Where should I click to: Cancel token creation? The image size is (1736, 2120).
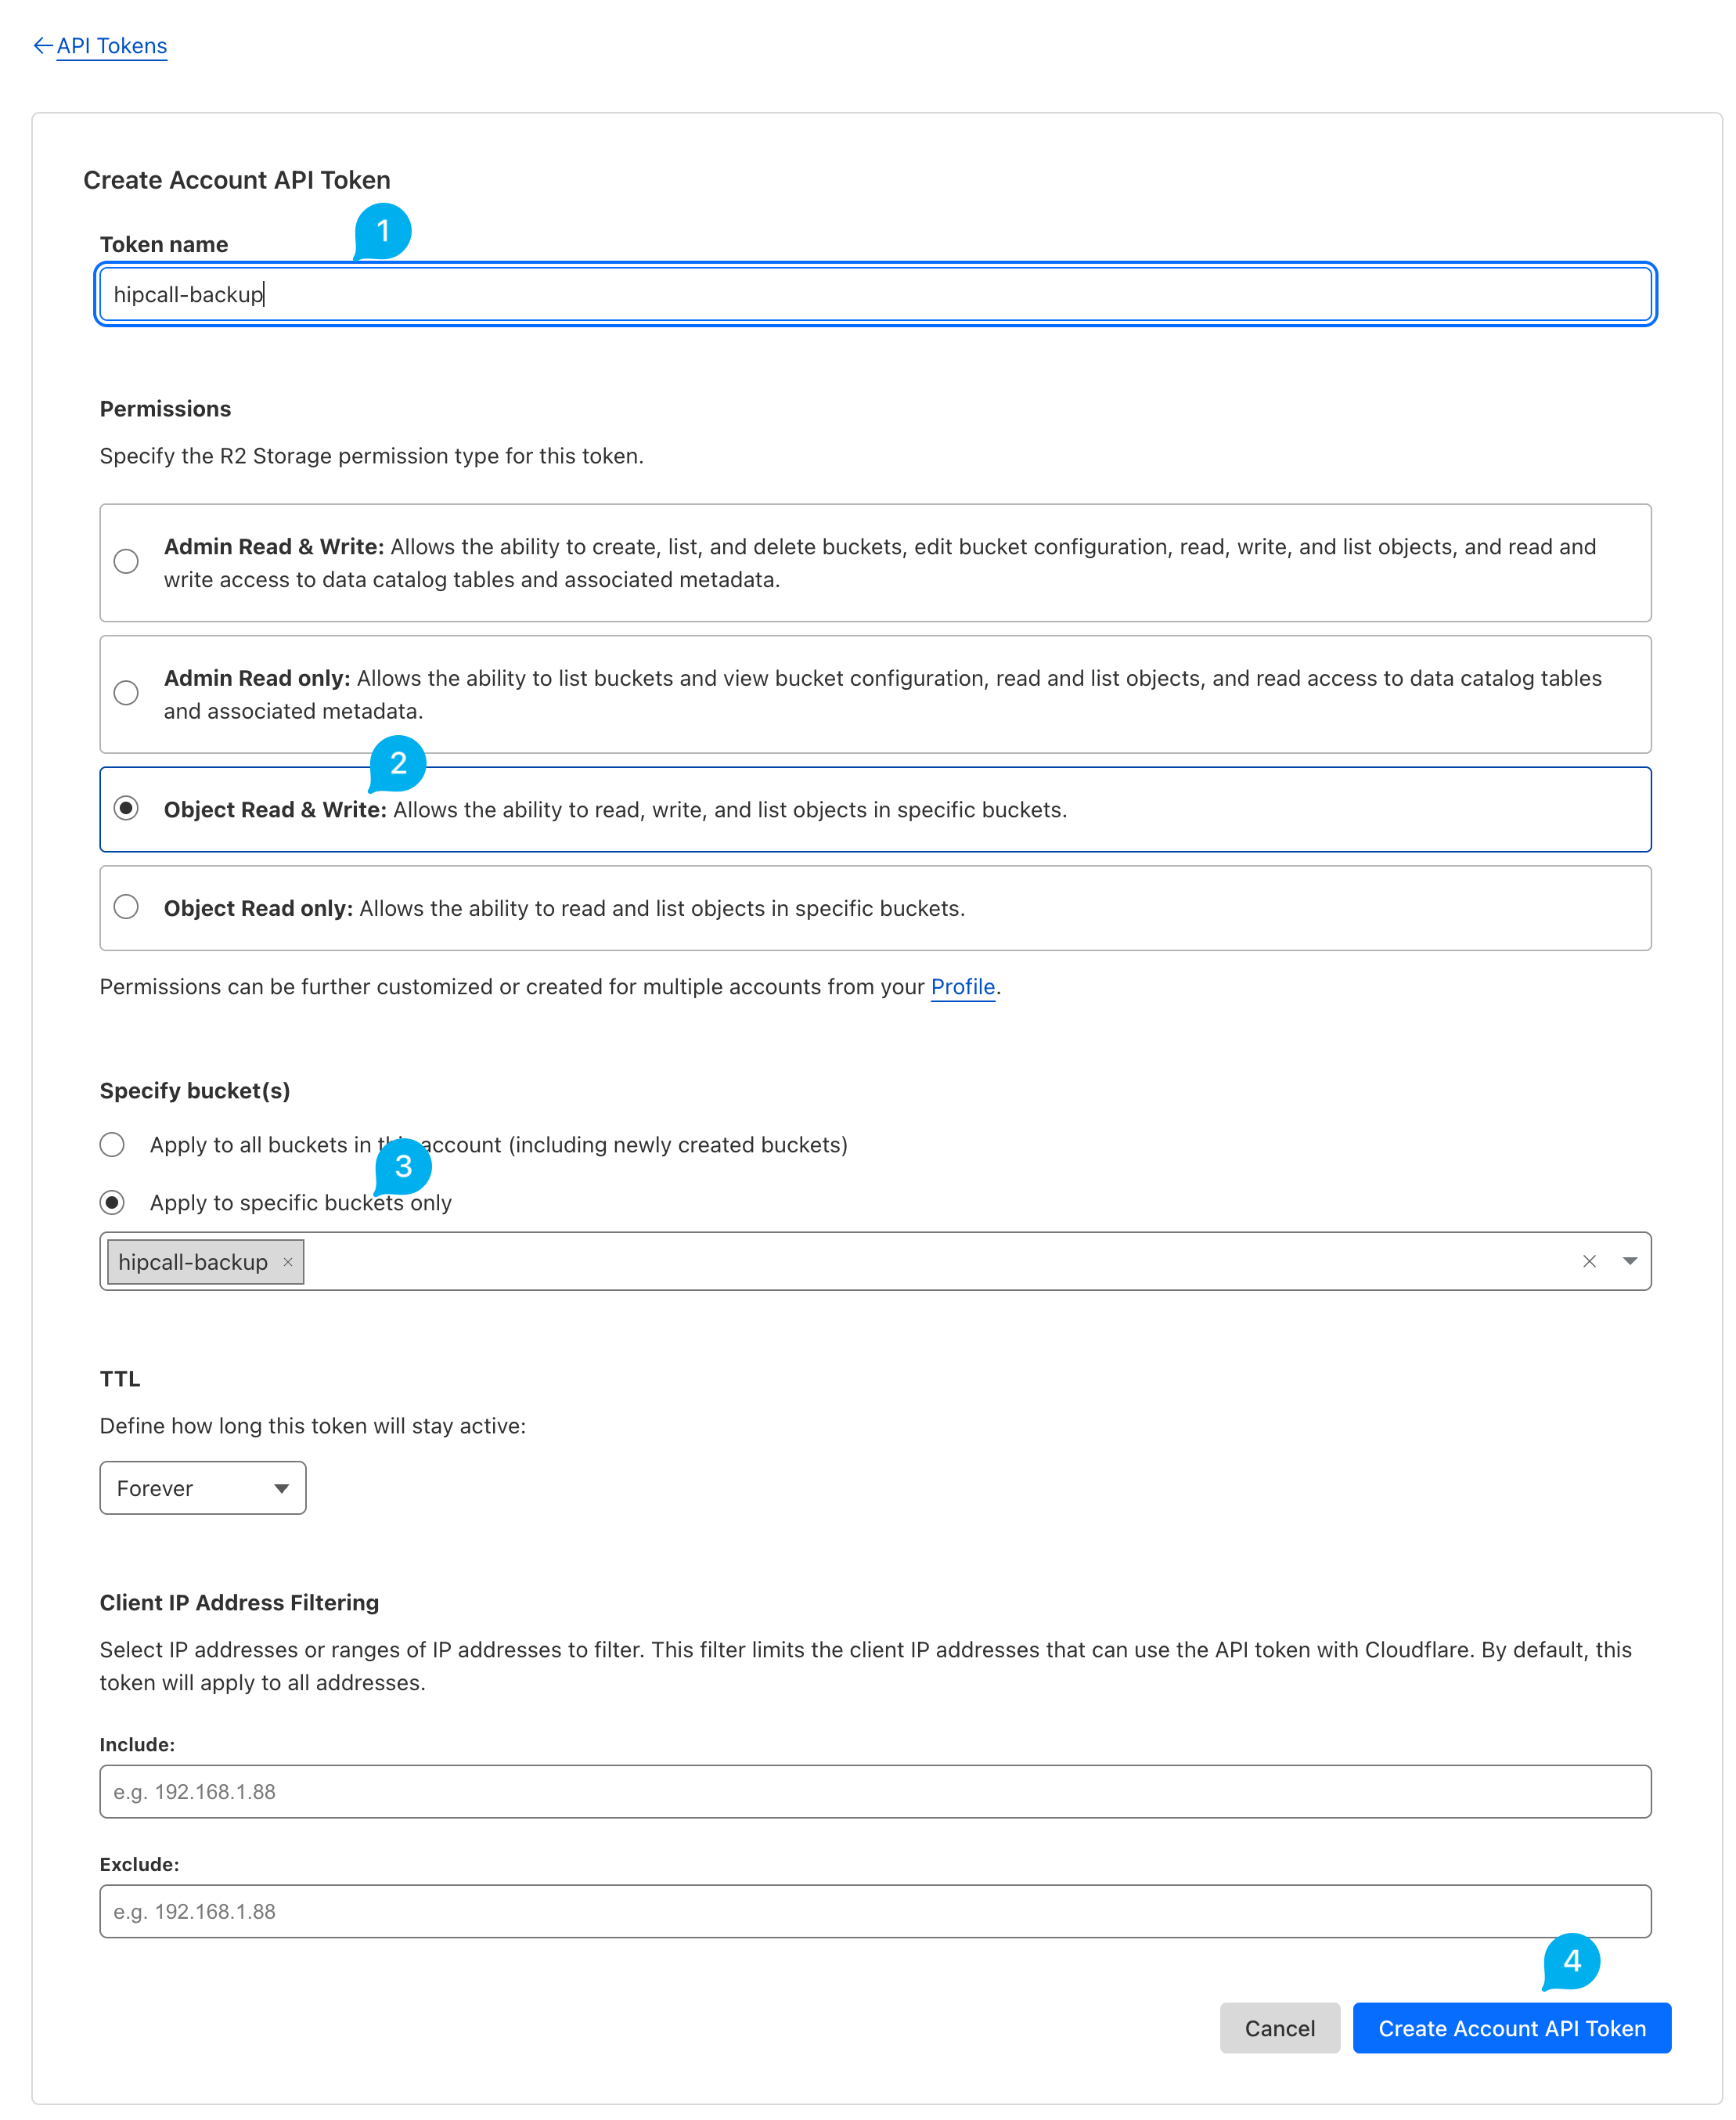tap(1280, 2028)
